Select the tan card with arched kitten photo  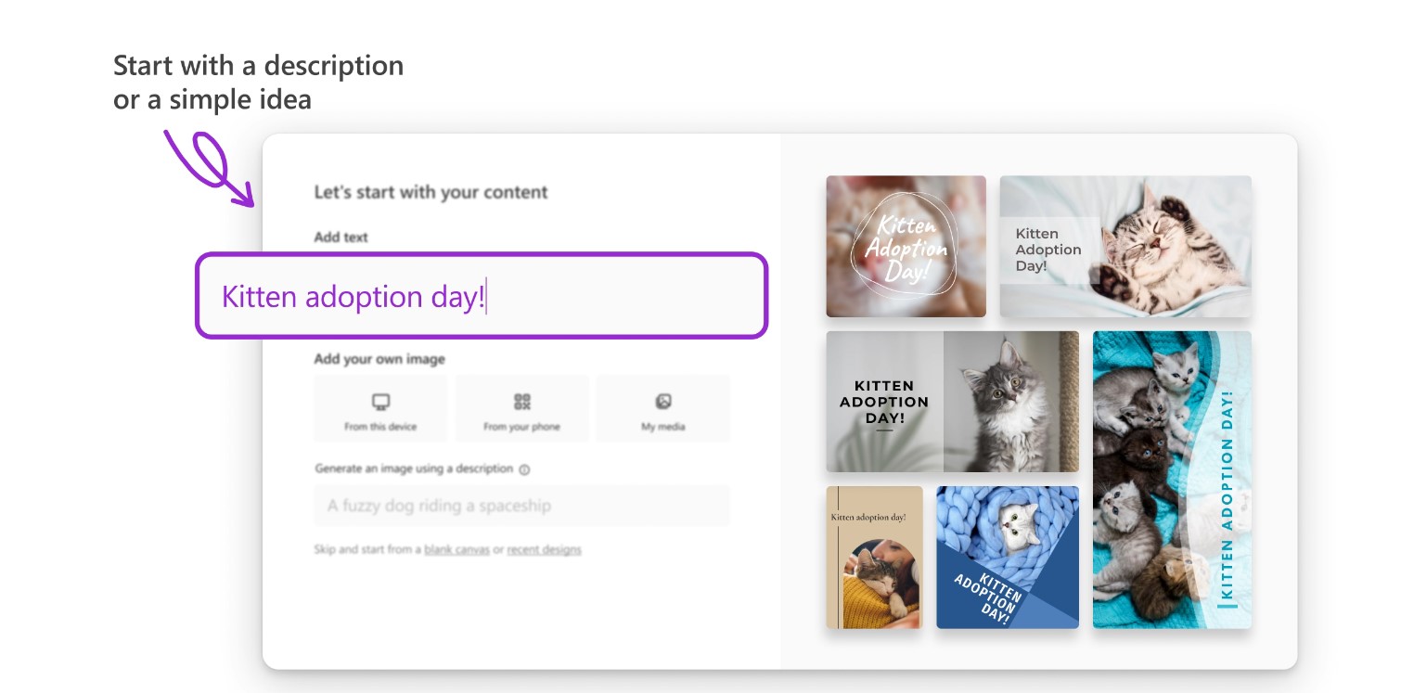point(874,558)
